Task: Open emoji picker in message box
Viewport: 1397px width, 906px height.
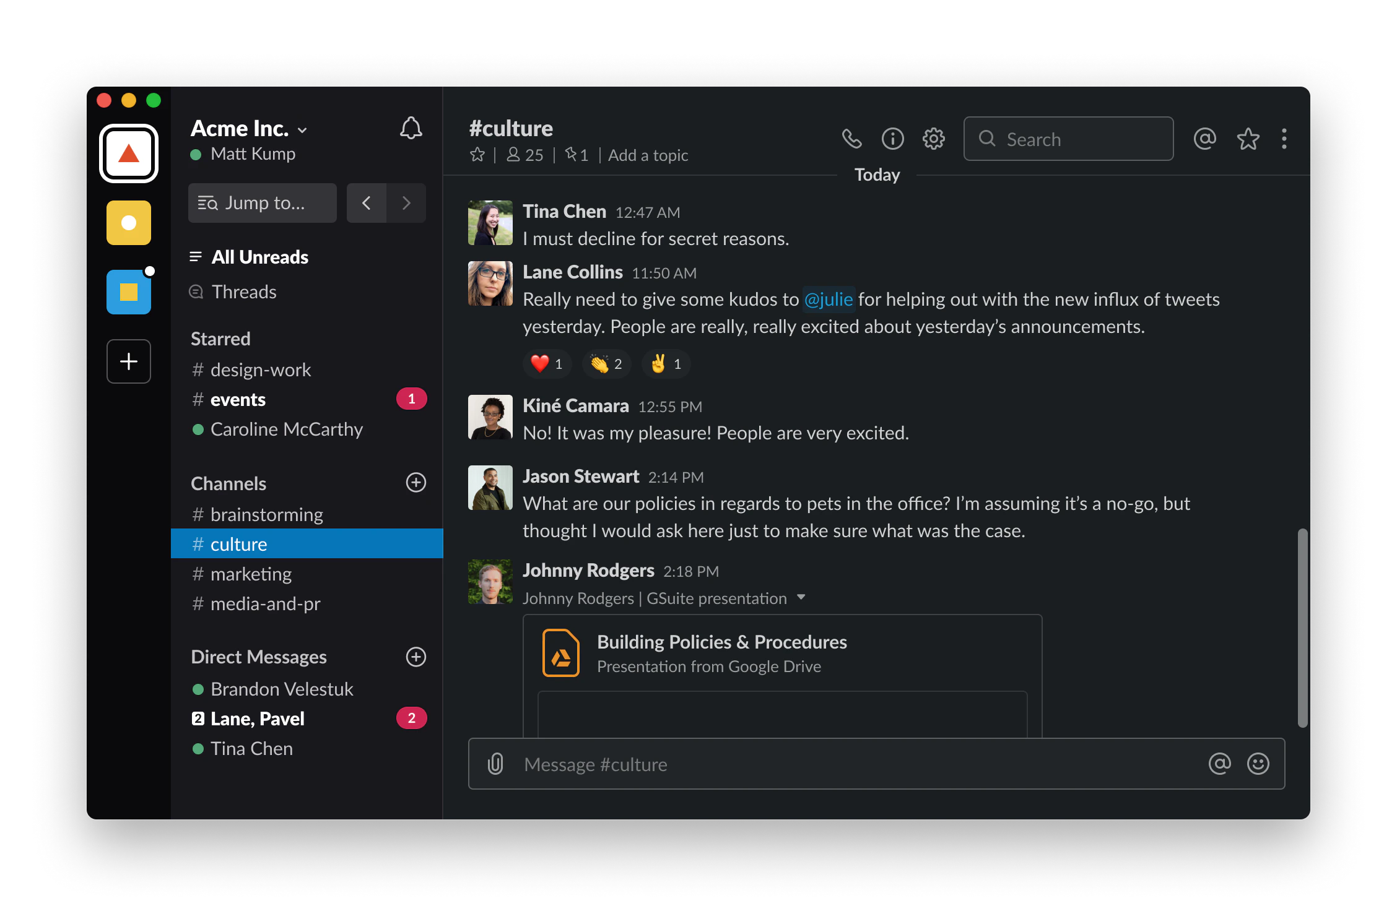Action: point(1258,764)
